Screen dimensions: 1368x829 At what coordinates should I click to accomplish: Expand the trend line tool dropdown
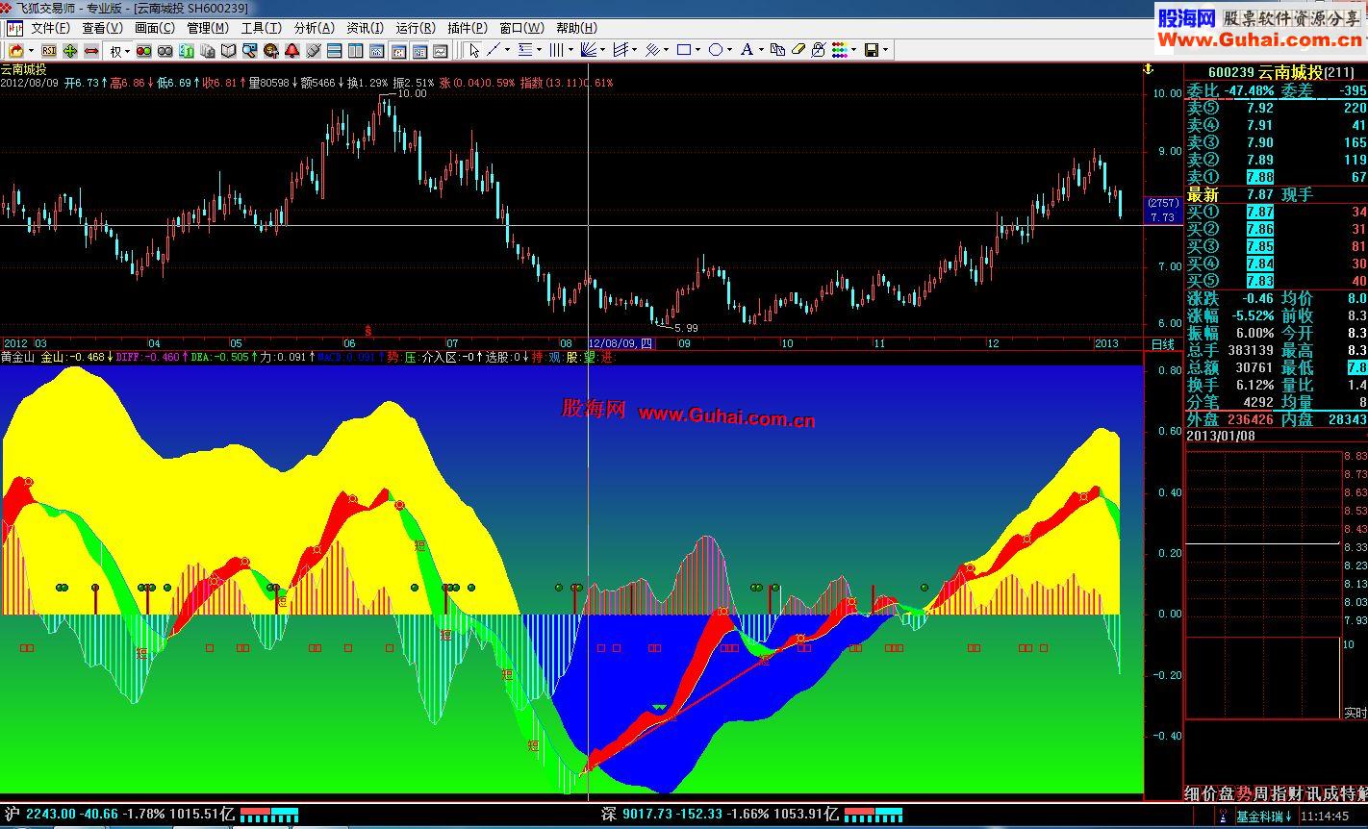point(506,50)
